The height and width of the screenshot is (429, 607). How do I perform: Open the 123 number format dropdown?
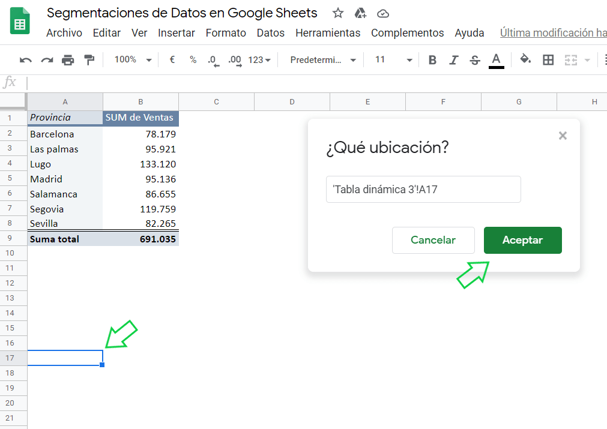pyautogui.click(x=259, y=60)
